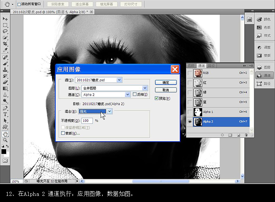Screen dimensions: 275x202
Task: Select the Clone Stamp tool
Action: pos(5,69)
